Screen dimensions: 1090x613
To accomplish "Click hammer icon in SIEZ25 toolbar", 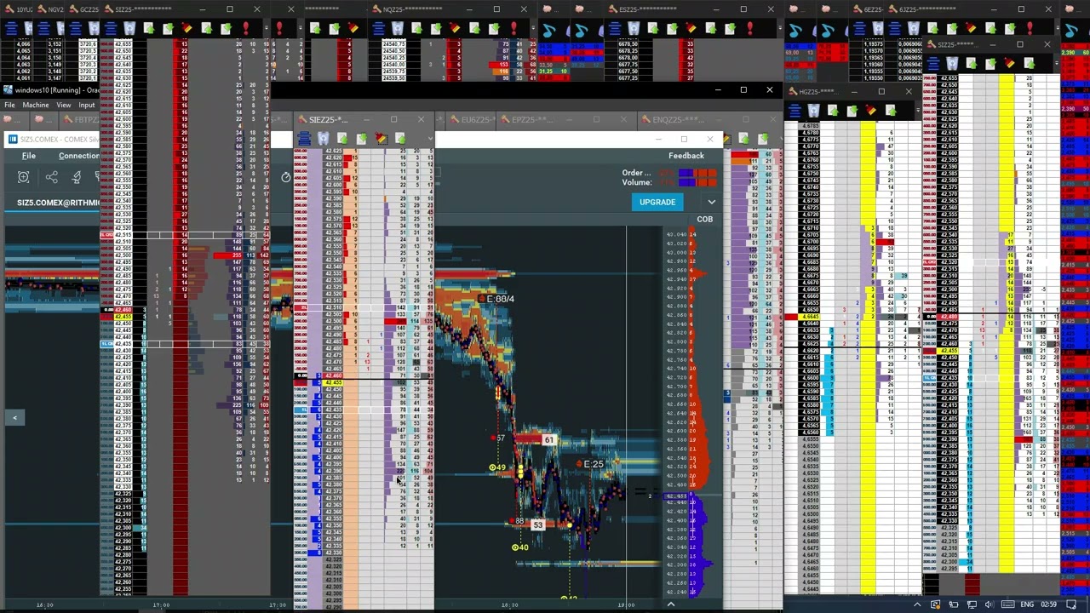I will click(381, 138).
